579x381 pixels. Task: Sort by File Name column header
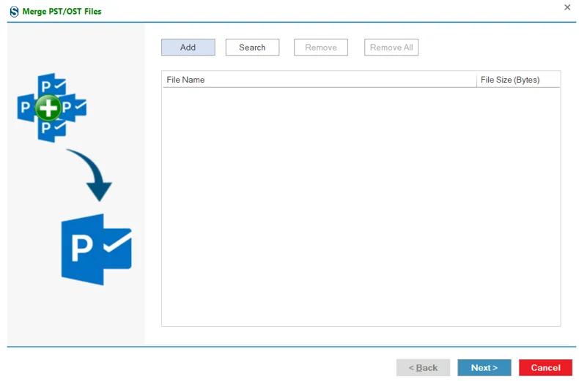coord(320,80)
